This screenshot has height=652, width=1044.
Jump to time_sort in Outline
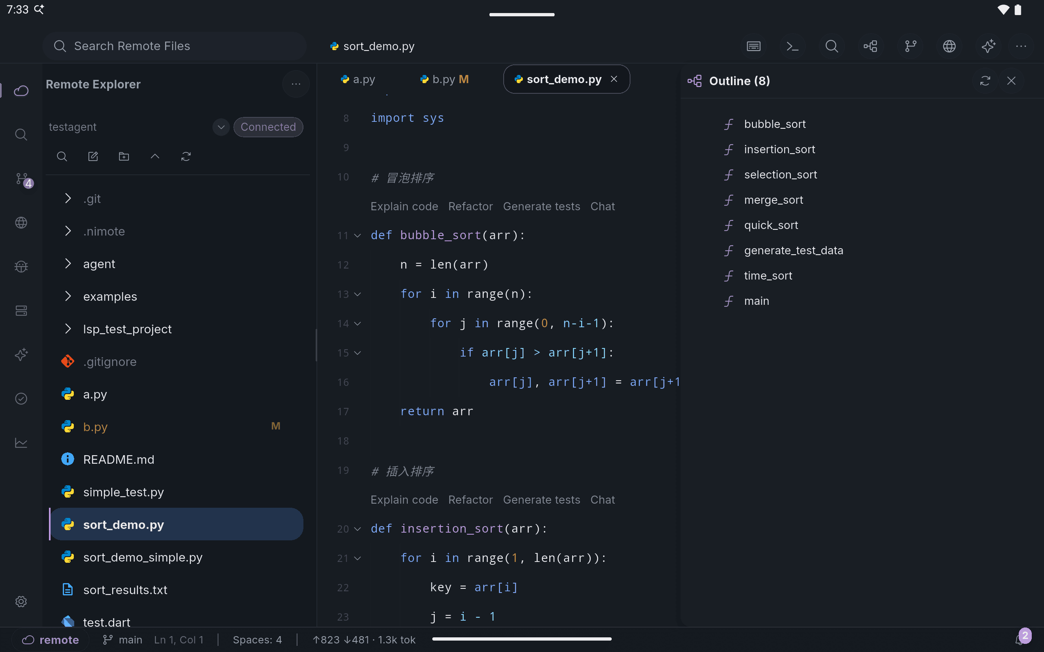(768, 275)
